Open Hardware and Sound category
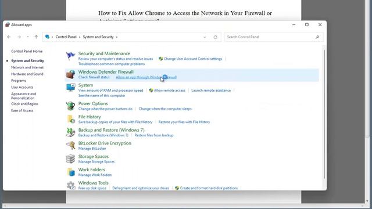 [27, 74]
